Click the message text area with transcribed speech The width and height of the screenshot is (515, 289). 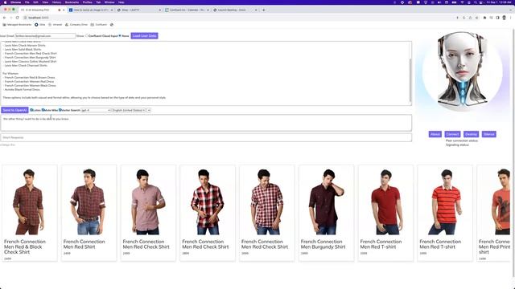click(206, 123)
